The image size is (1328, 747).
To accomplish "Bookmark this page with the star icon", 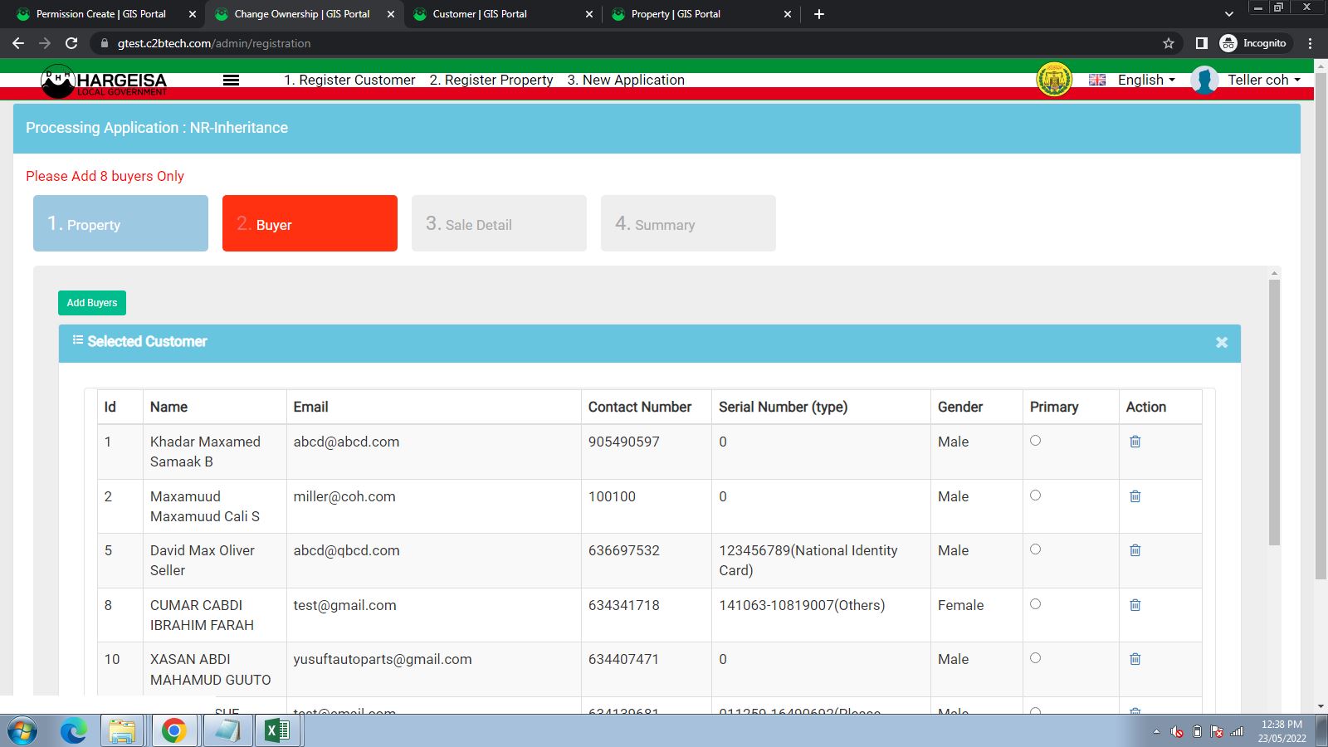I will (1169, 43).
